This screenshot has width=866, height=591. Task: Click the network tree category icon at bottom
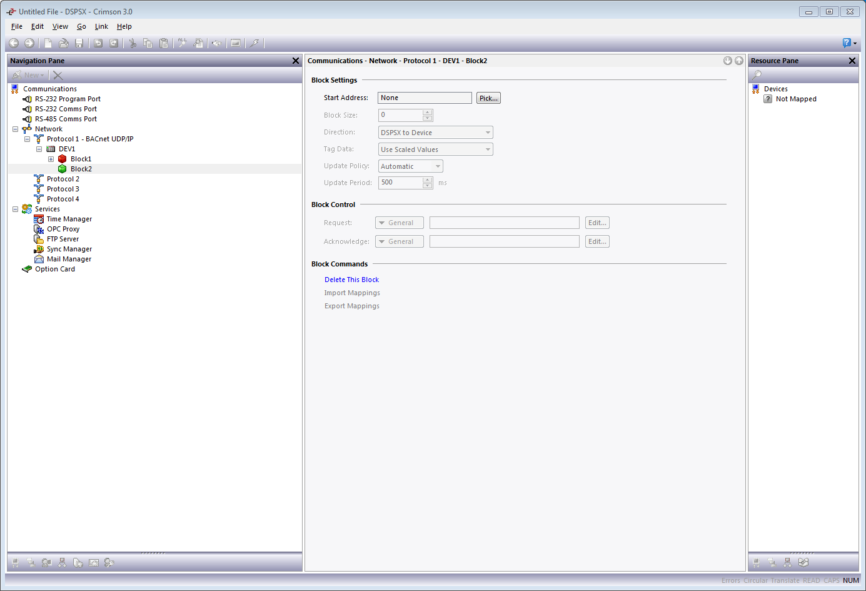point(62,563)
